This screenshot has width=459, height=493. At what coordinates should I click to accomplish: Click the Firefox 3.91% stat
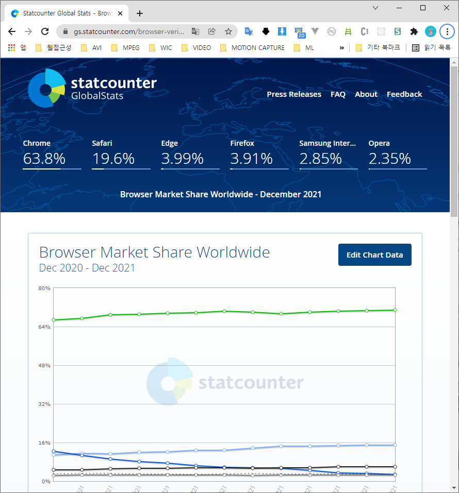click(259, 154)
